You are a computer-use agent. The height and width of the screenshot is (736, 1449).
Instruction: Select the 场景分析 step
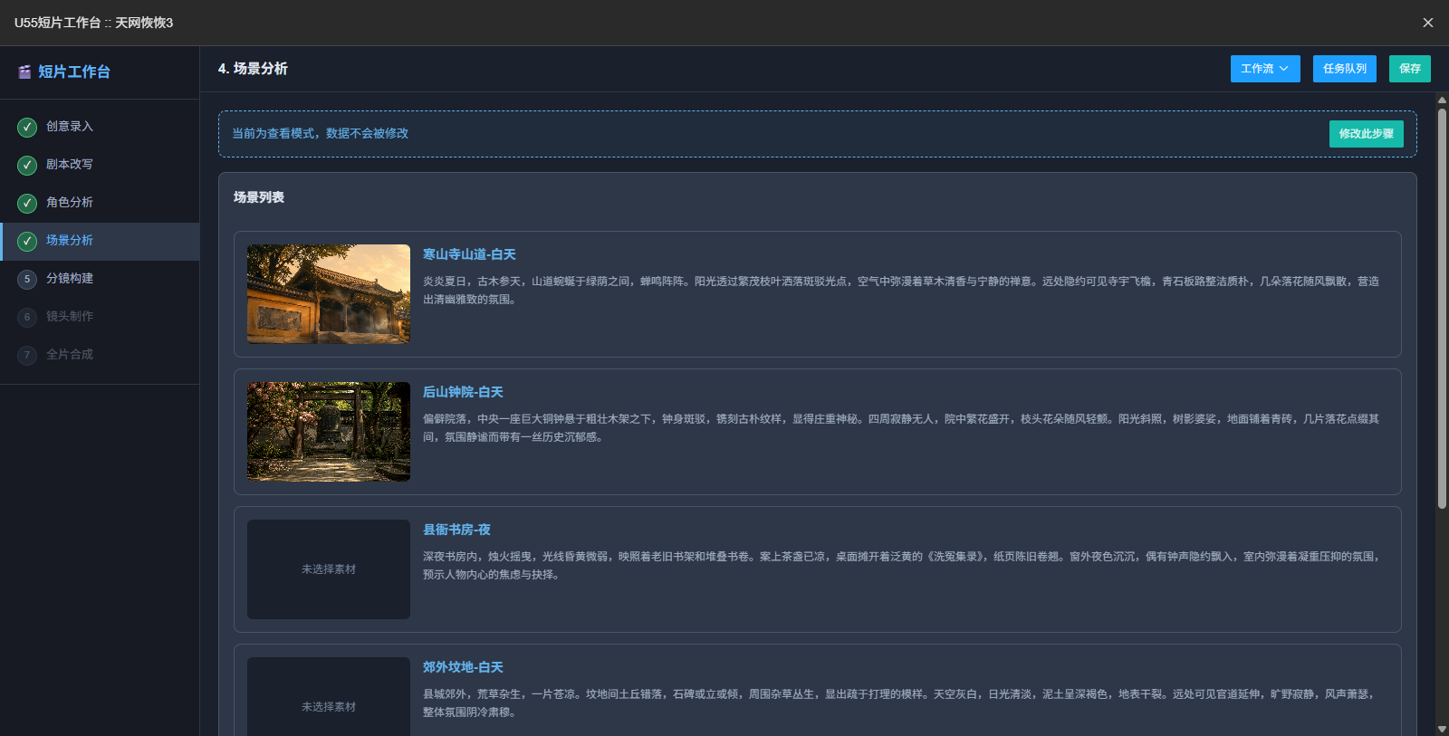(x=100, y=241)
